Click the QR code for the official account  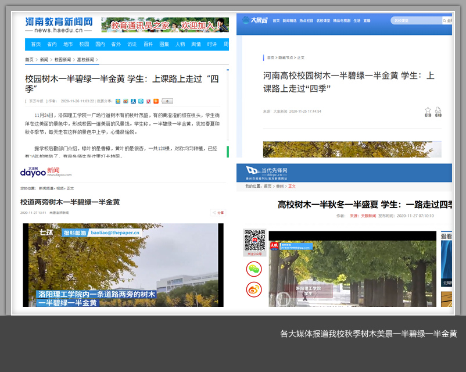254,240
